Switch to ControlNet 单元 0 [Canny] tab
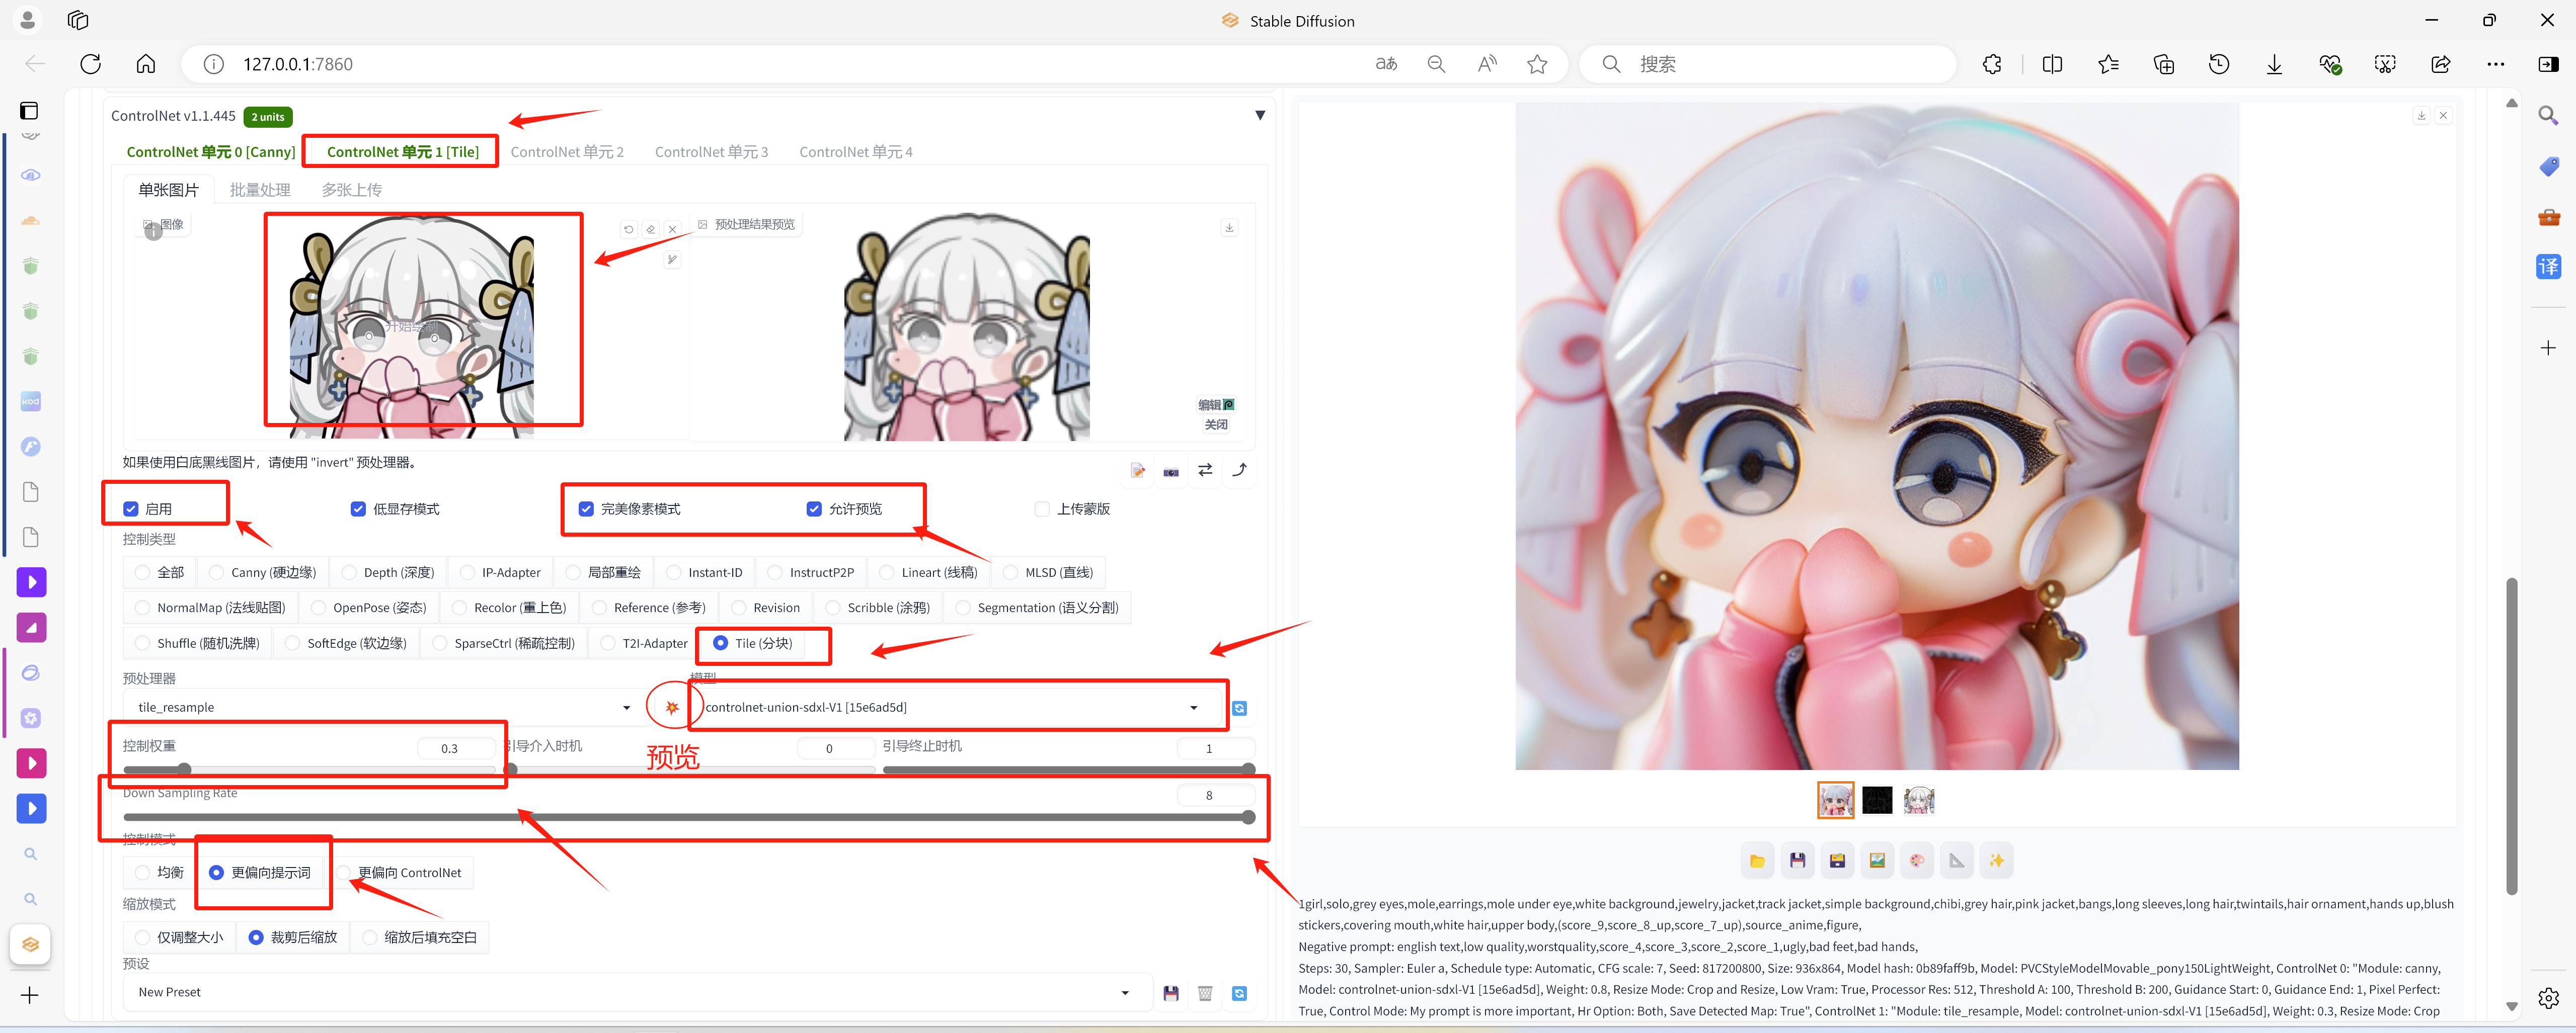This screenshot has width=2576, height=1033. click(x=211, y=152)
